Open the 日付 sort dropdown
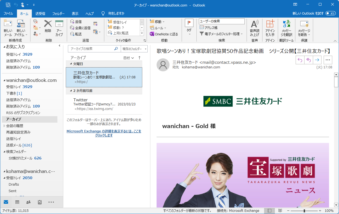This screenshot has width=339, height=214. (129, 58)
